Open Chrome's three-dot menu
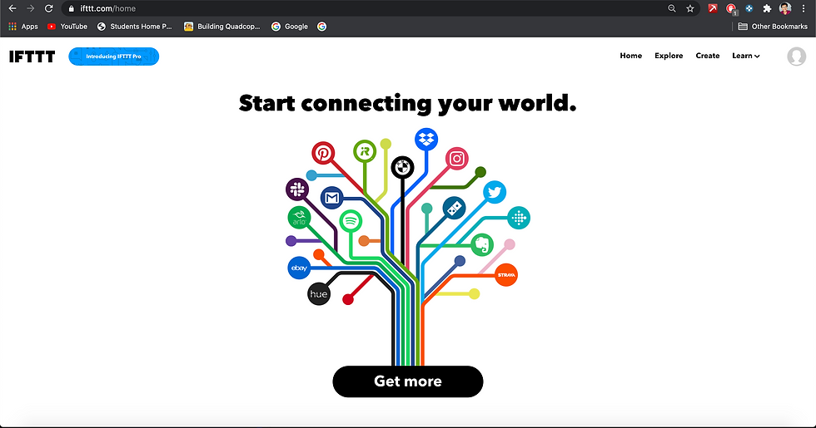816x428 pixels. tap(804, 8)
